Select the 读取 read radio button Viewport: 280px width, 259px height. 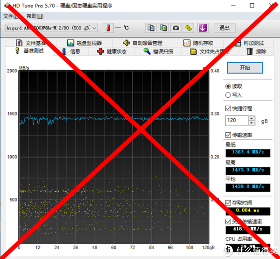pyautogui.click(x=228, y=86)
